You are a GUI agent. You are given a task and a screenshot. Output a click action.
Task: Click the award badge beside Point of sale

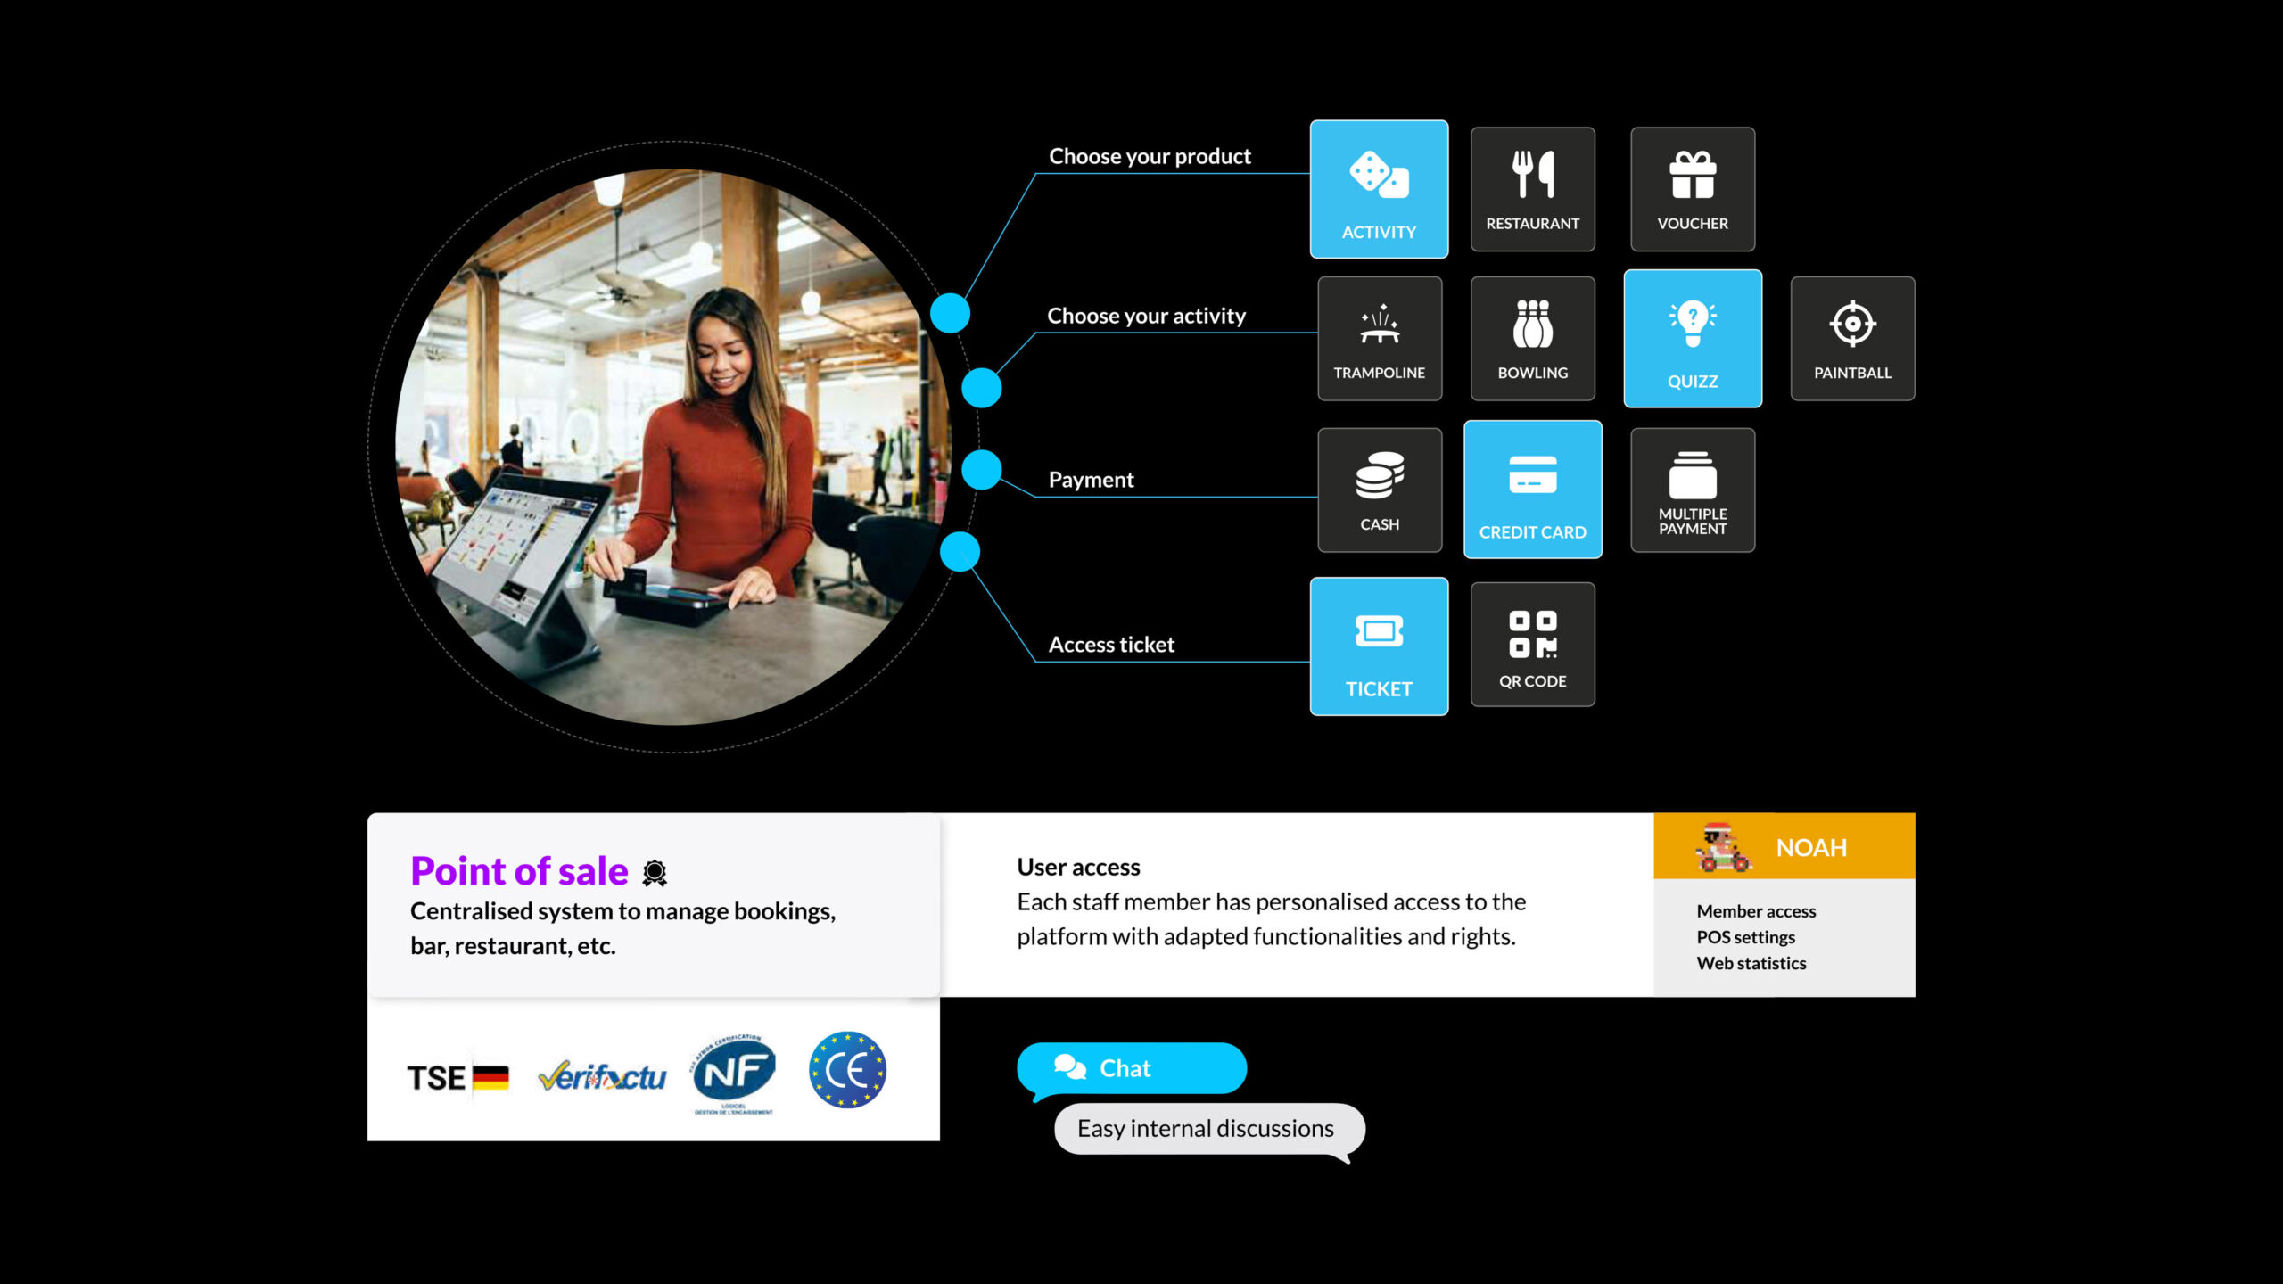(x=655, y=873)
